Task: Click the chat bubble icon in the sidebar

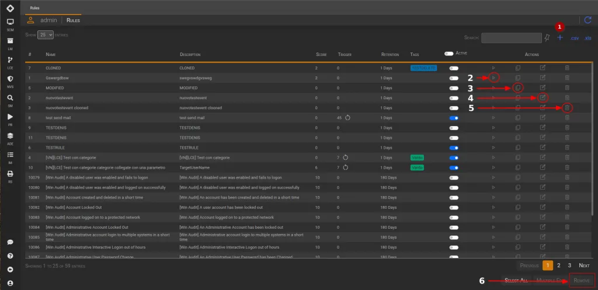Action: coord(11,242)
